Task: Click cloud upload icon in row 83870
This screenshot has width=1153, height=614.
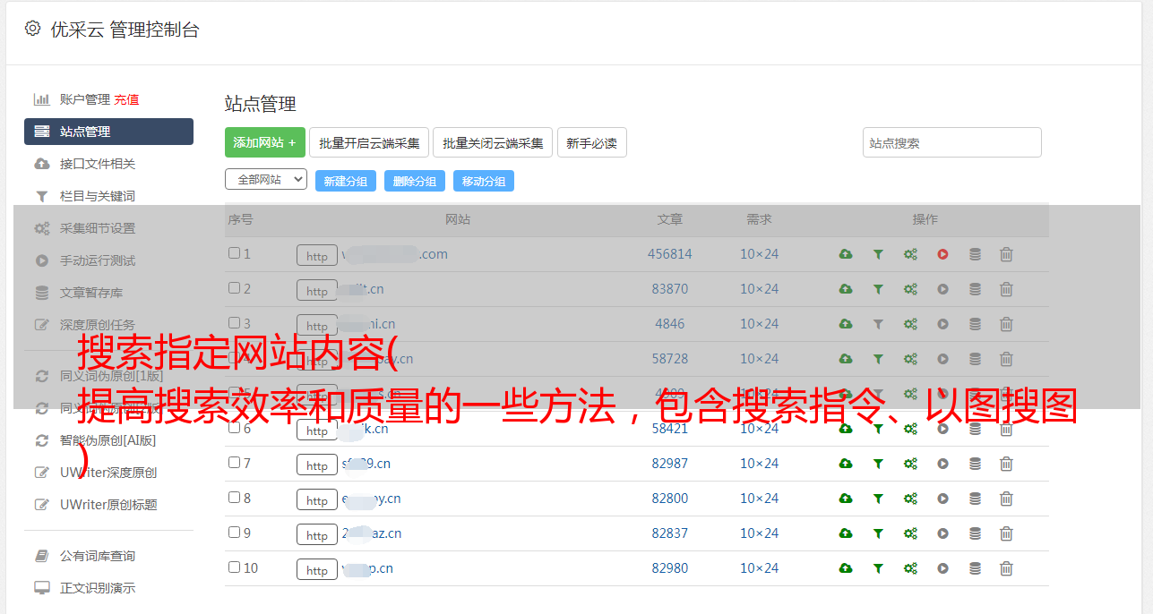Action: 846,289
